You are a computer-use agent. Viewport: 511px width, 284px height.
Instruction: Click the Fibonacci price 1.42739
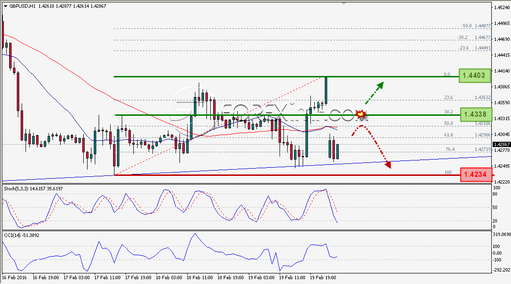(482, 149)
